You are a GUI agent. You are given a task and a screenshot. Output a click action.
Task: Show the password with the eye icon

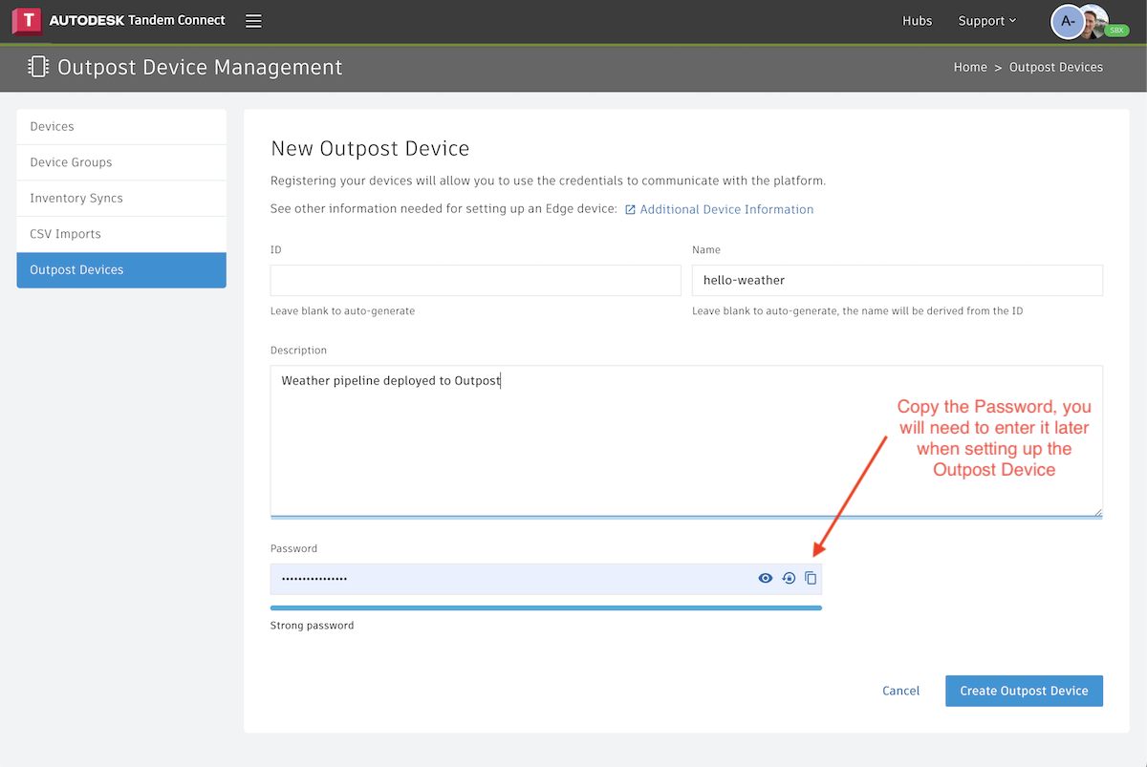point(765,578)
